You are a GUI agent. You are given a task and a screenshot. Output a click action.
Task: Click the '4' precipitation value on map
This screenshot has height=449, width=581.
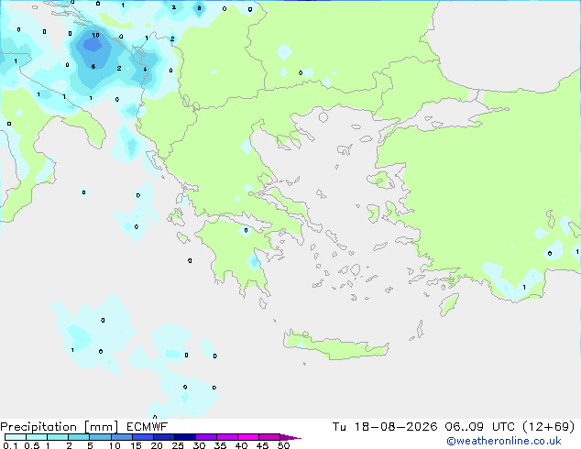point(145,70)
